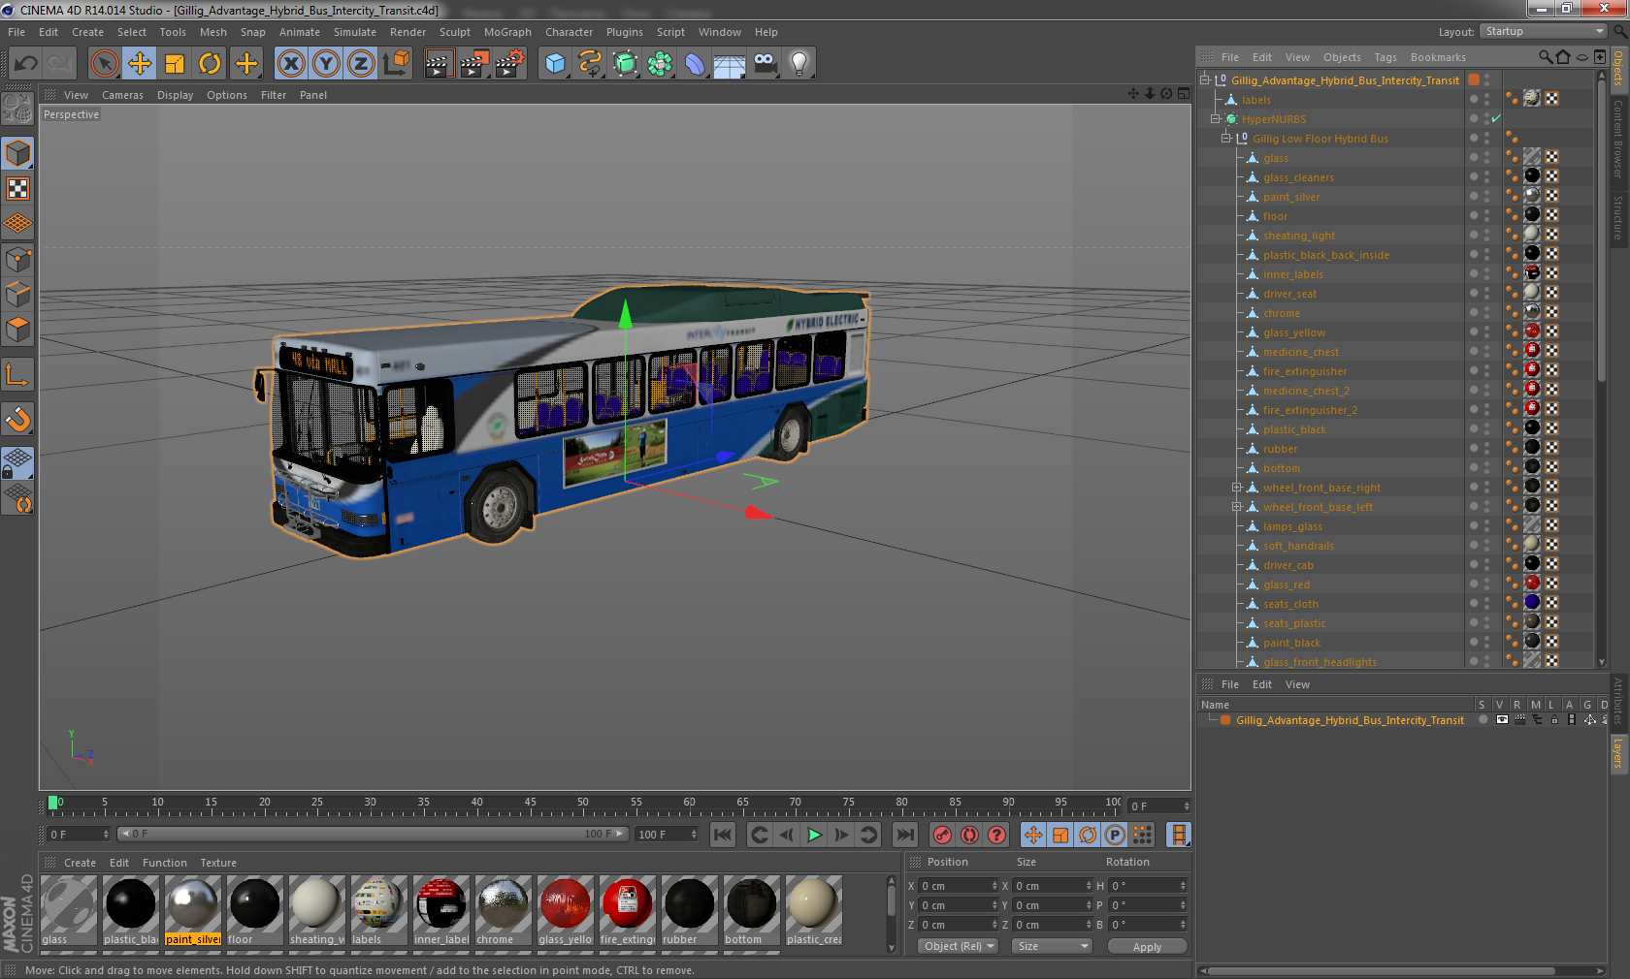Enable Model mode in left sidebar
This screenshot has height=979, width=1630.
point(18,153)
